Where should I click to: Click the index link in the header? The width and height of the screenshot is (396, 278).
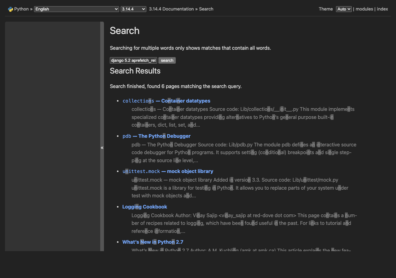click(x=382, y=9)
